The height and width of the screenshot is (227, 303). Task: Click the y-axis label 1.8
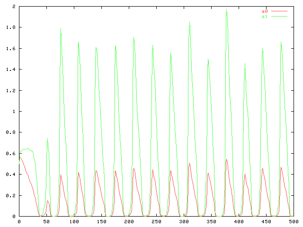point(10,27)
